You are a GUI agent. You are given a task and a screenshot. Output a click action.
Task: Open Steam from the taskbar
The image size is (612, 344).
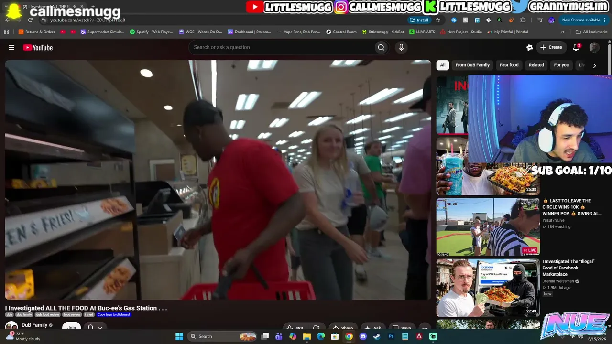tap(377, 336)
